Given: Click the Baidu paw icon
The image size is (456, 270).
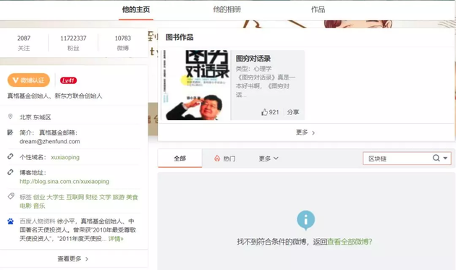Looking at the screenshot, I should (10, 222).
